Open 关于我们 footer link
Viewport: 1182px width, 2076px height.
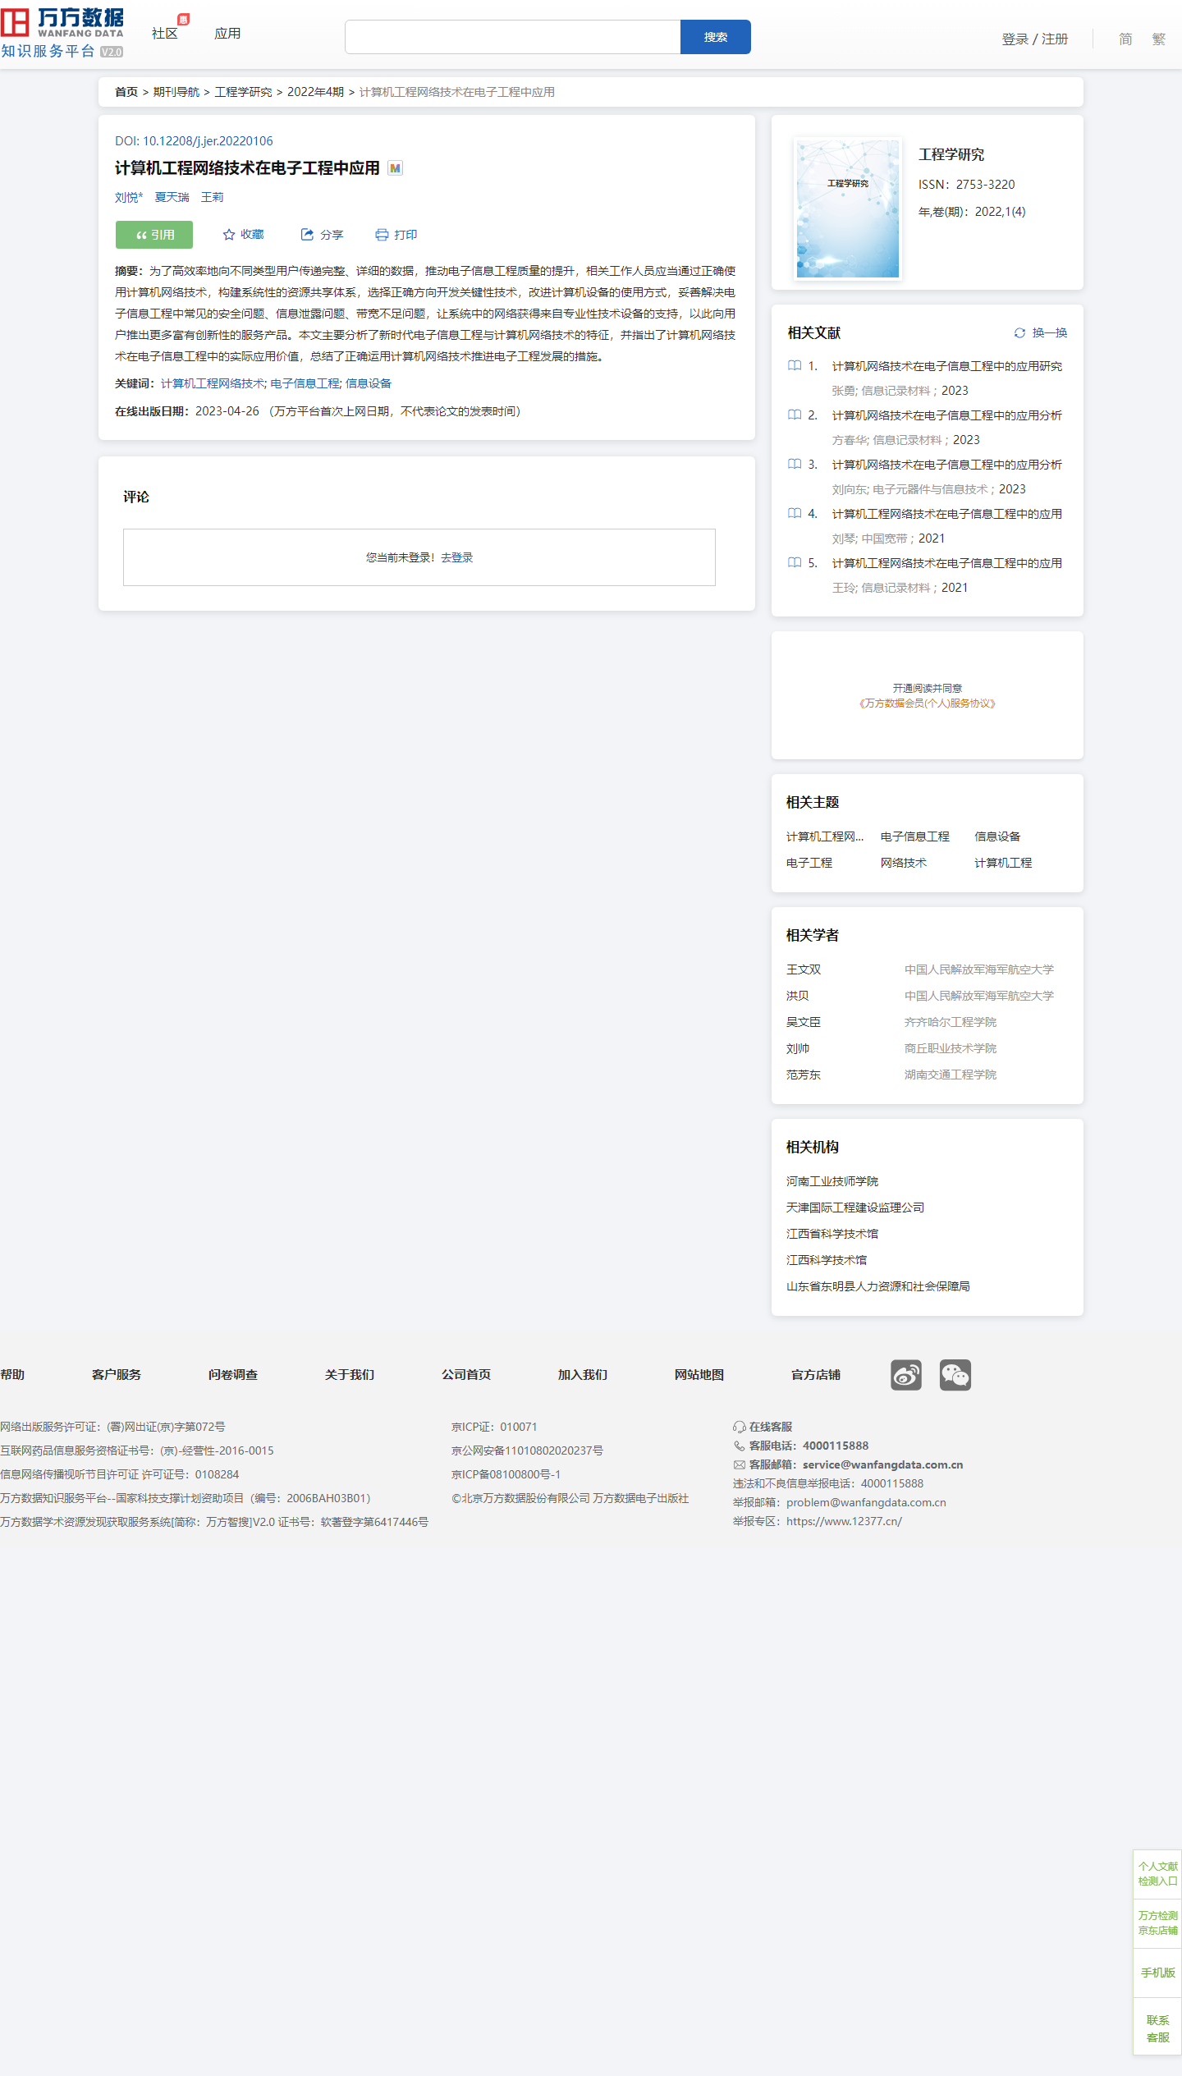[x=350, y=1374]
